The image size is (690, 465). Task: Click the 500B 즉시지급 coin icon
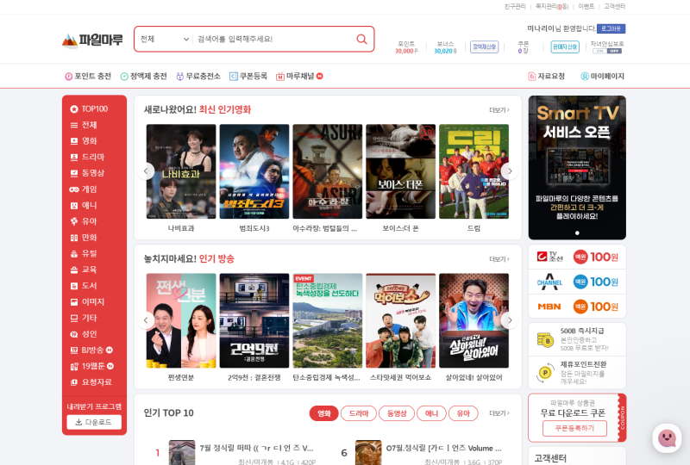coord(545,340)
